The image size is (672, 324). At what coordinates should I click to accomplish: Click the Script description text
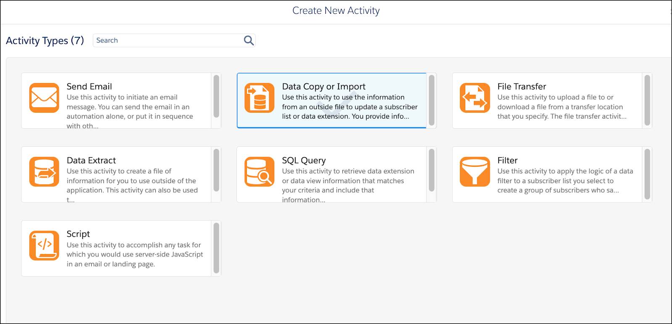(x=135, y=254)
